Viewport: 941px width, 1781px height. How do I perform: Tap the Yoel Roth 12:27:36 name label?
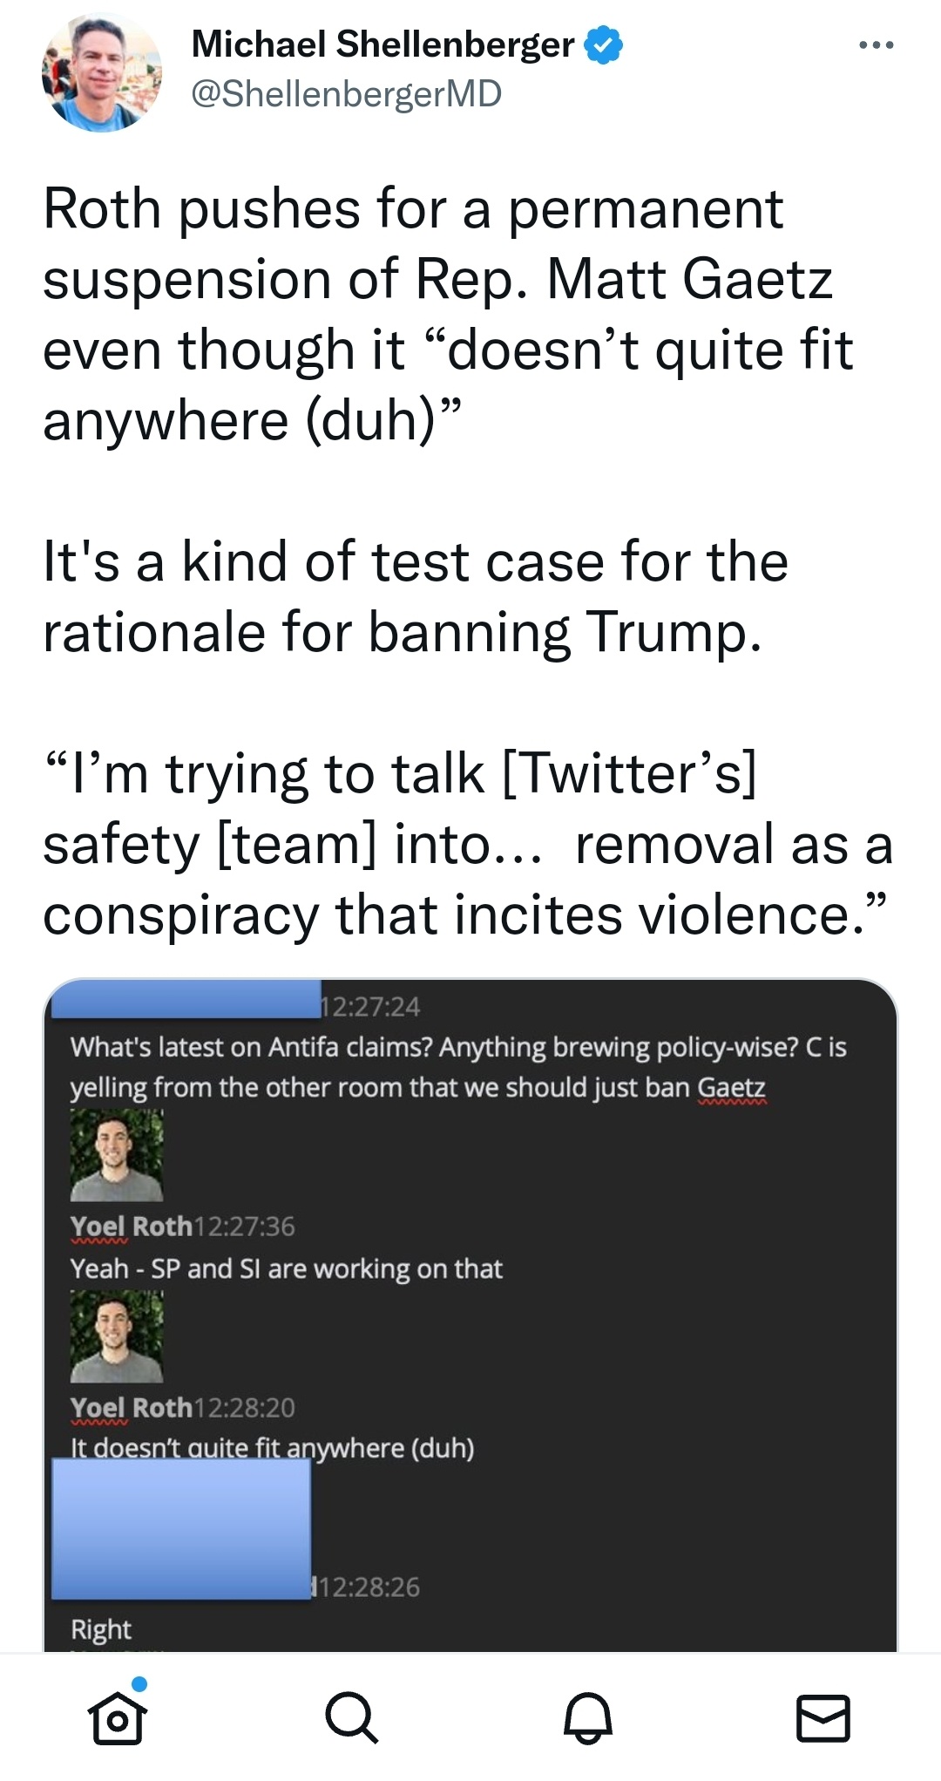click(x=131, y=1227)
